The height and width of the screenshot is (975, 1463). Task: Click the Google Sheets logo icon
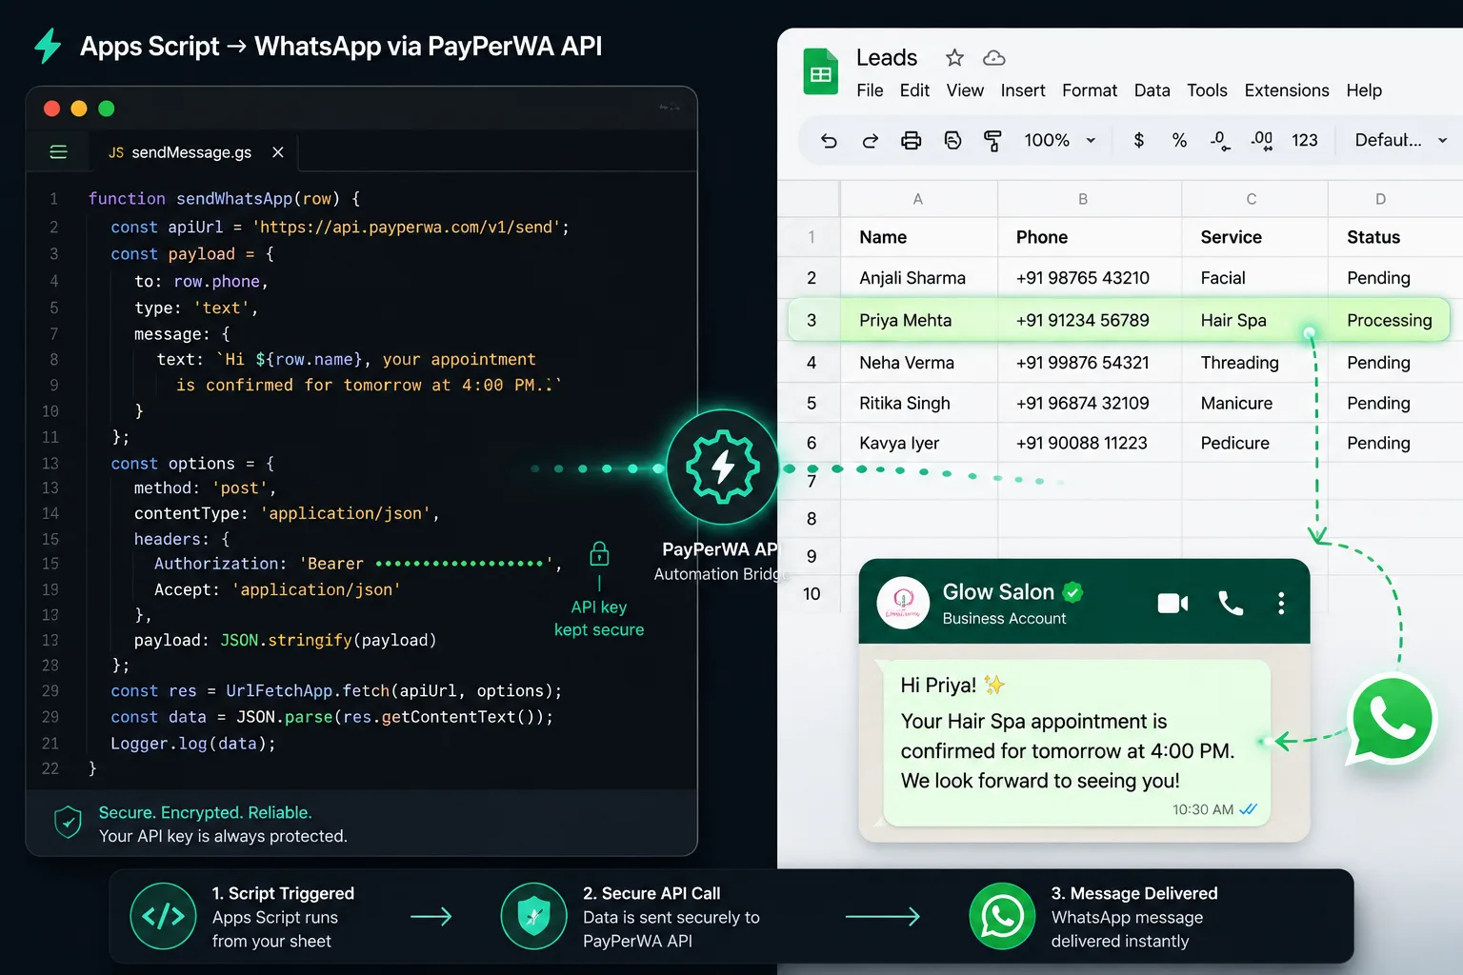820,72
